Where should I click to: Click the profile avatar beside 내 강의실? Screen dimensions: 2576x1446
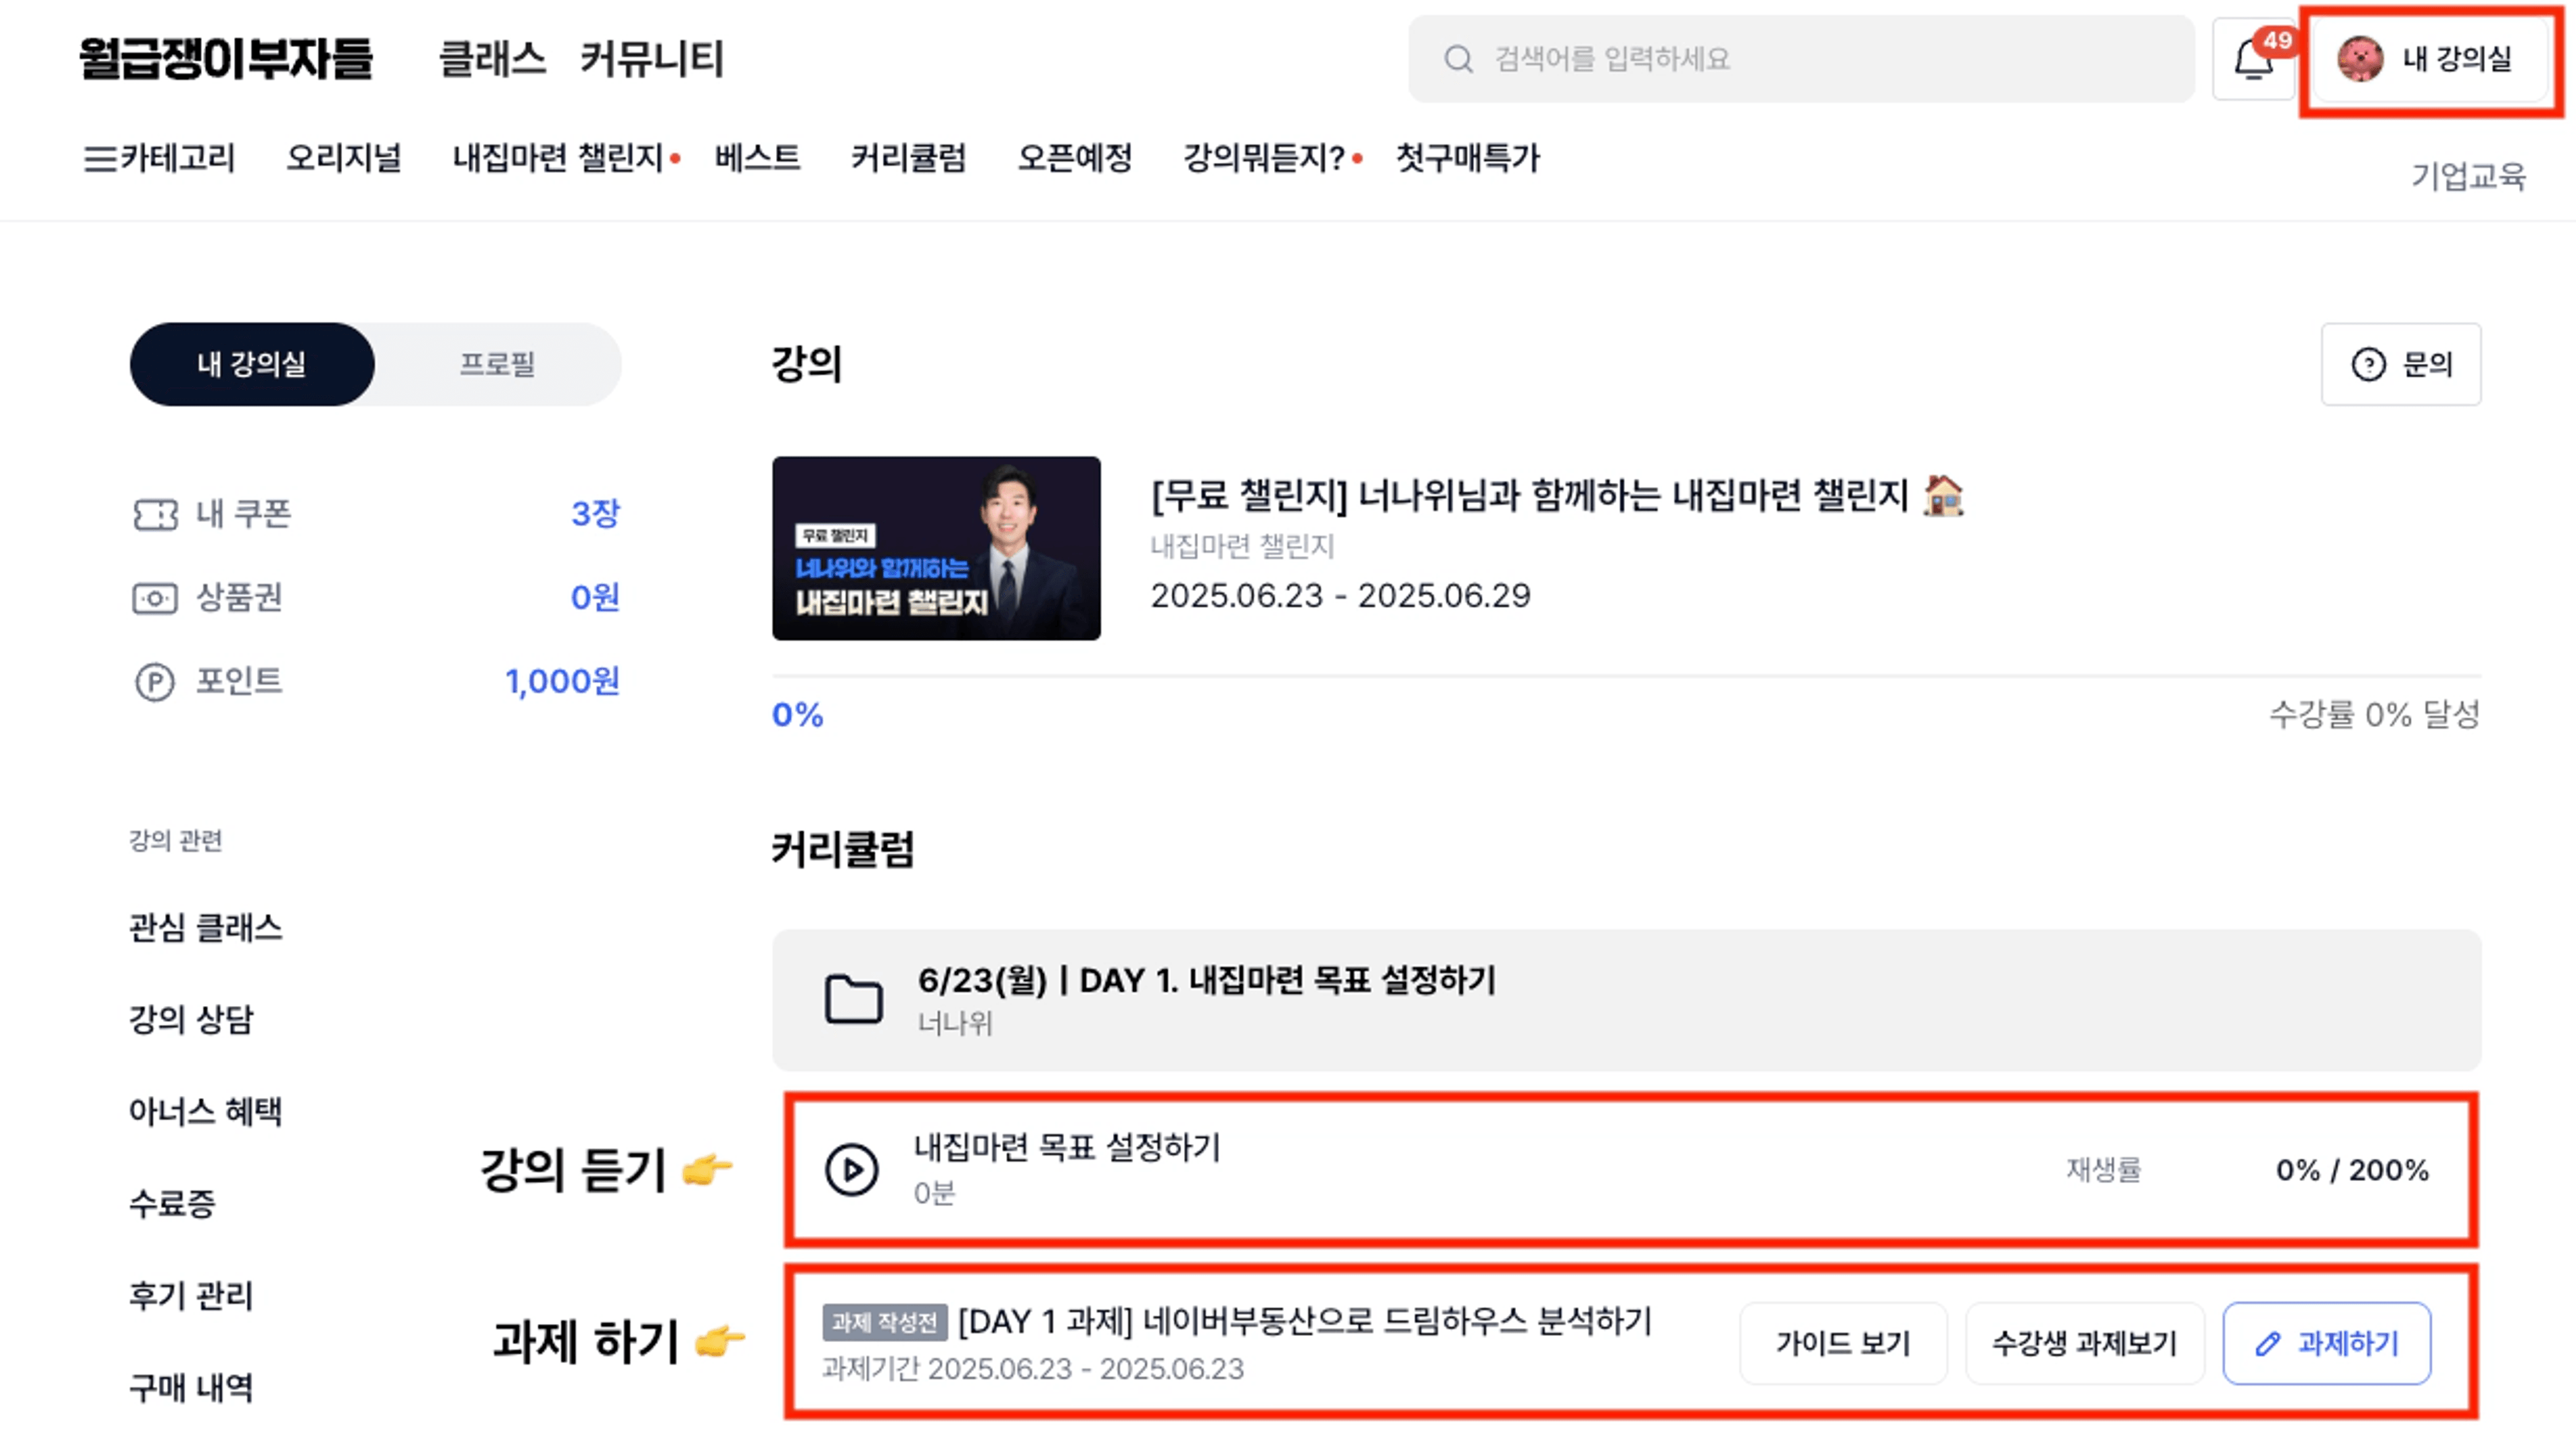tap(2360, 59)
